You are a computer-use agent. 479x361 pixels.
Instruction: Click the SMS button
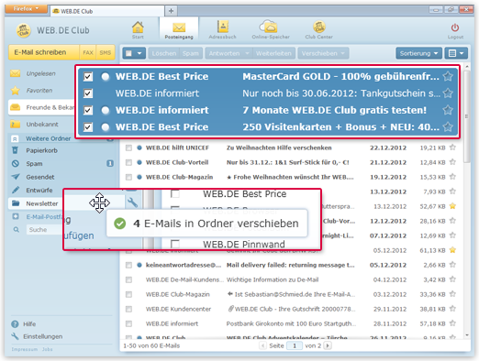(106, 52)
